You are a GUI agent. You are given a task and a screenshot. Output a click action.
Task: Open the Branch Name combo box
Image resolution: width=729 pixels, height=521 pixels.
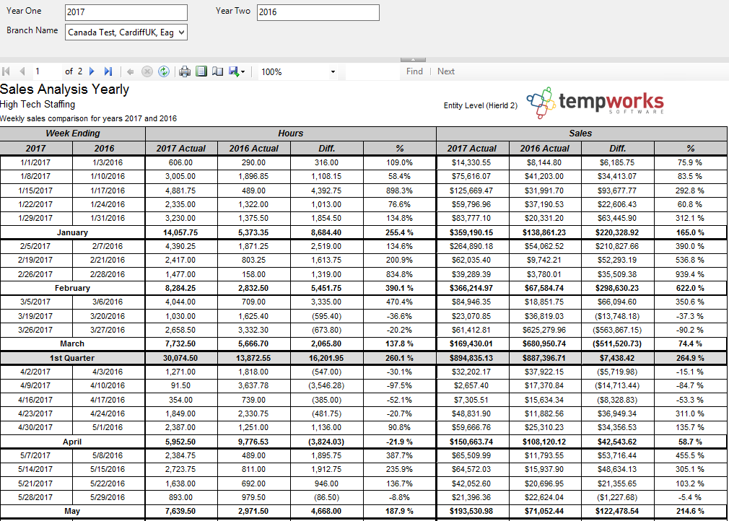[126, 32]
